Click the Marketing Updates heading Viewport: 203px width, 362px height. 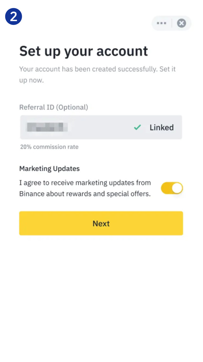point(49,169)
